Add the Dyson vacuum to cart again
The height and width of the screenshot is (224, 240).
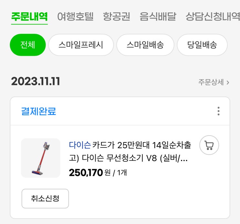[209, 145]
